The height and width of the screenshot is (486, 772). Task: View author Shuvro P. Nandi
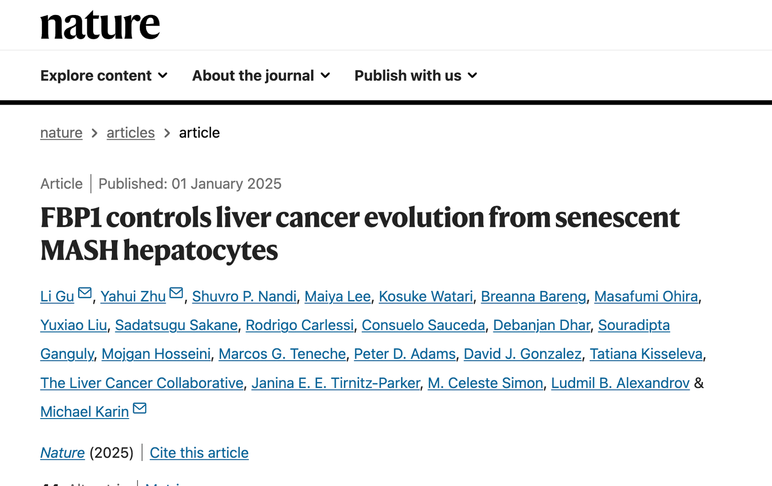[245, 296]
